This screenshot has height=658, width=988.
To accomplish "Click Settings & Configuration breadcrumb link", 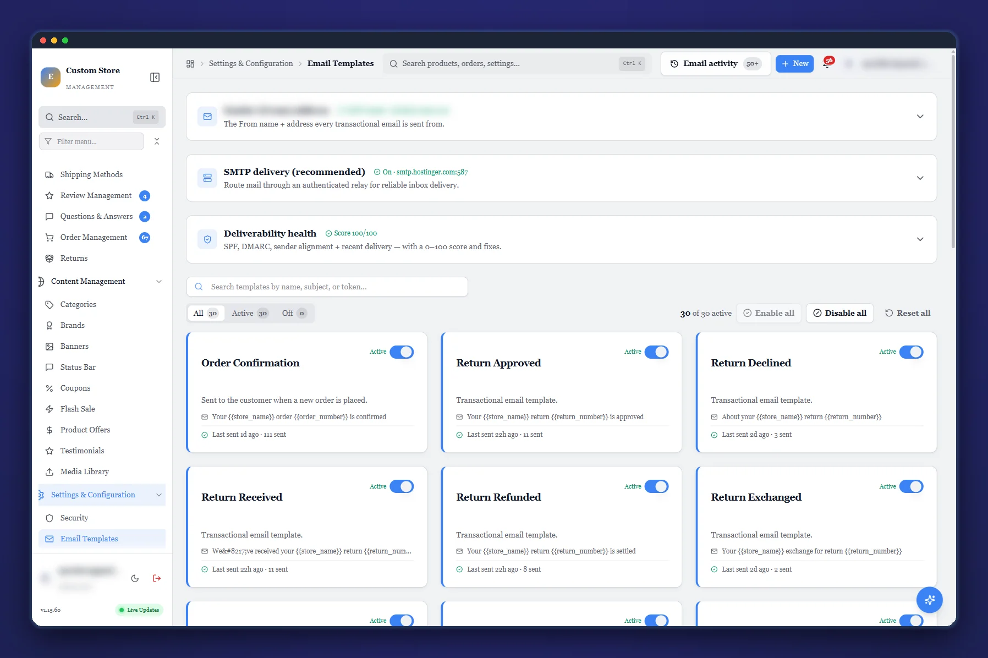I will tap(251, 64).
